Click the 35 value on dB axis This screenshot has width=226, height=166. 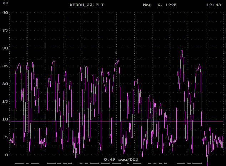coord(5,31)
